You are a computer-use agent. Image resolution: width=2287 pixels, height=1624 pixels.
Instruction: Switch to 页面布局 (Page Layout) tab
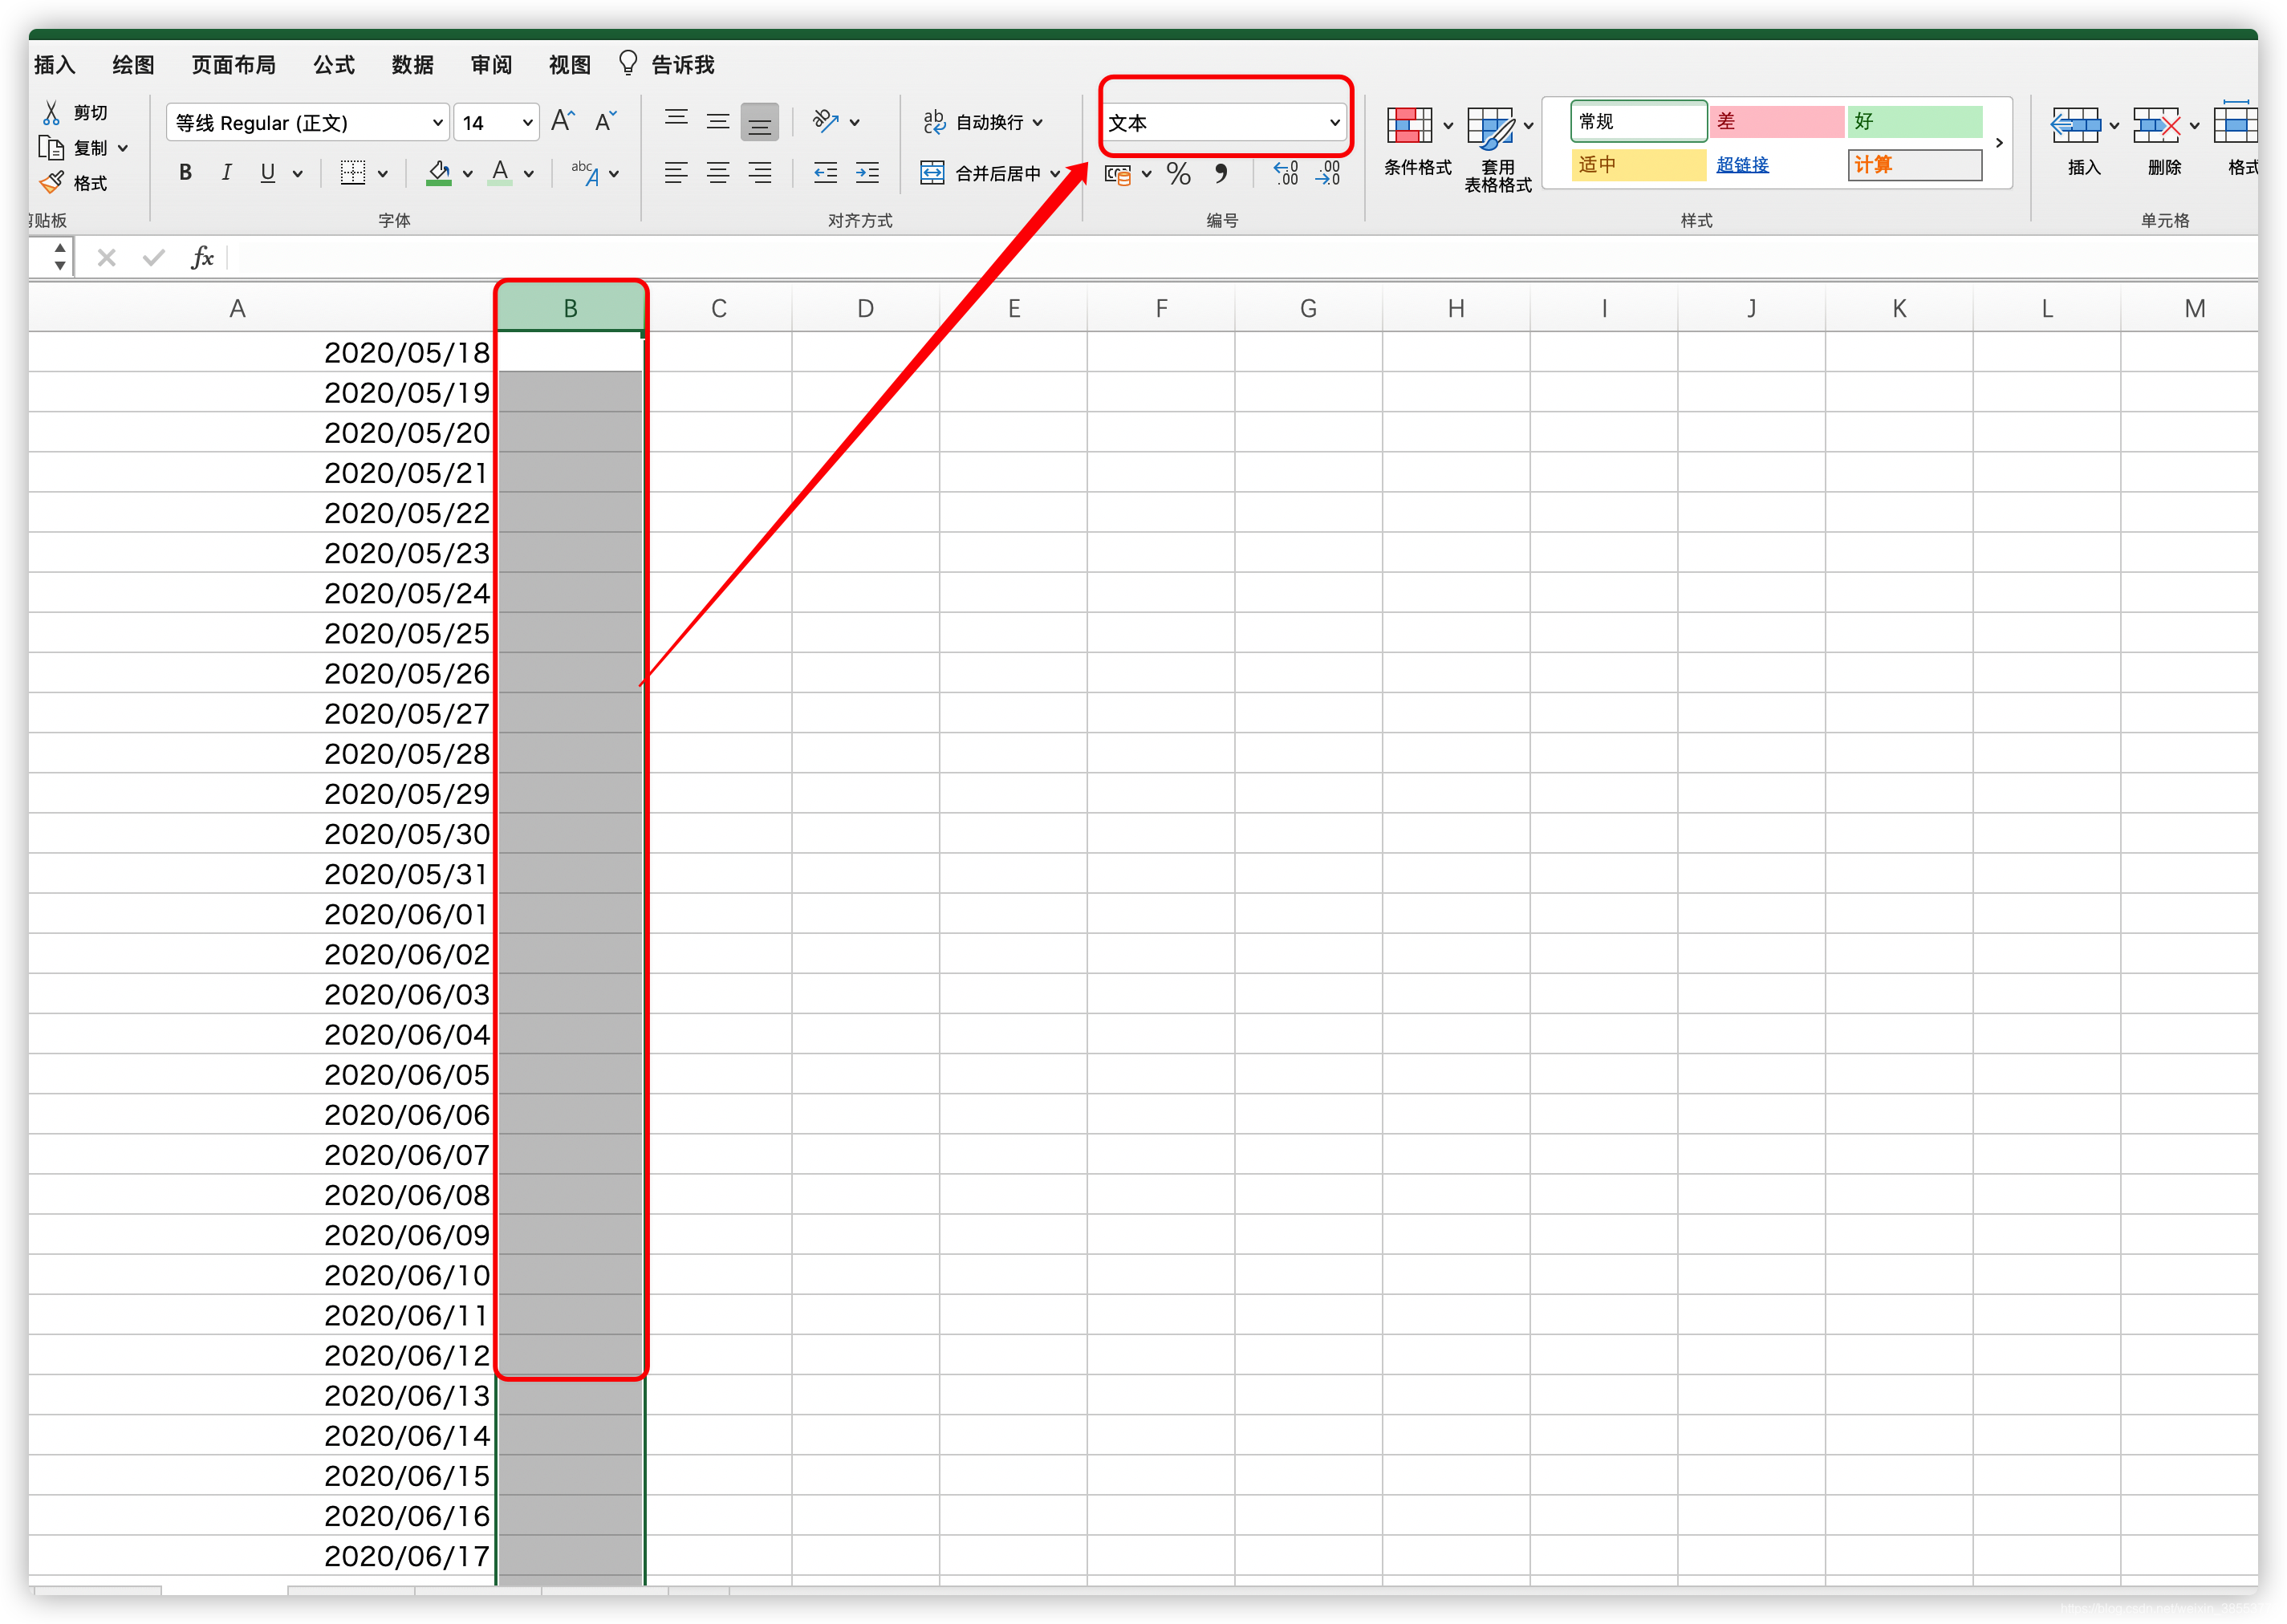(x=234, y=65)
